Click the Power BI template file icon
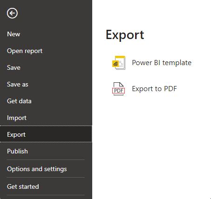 [119, 63]
